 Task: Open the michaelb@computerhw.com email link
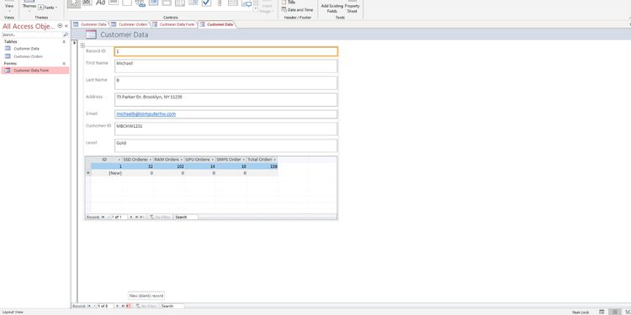[146, 114]
